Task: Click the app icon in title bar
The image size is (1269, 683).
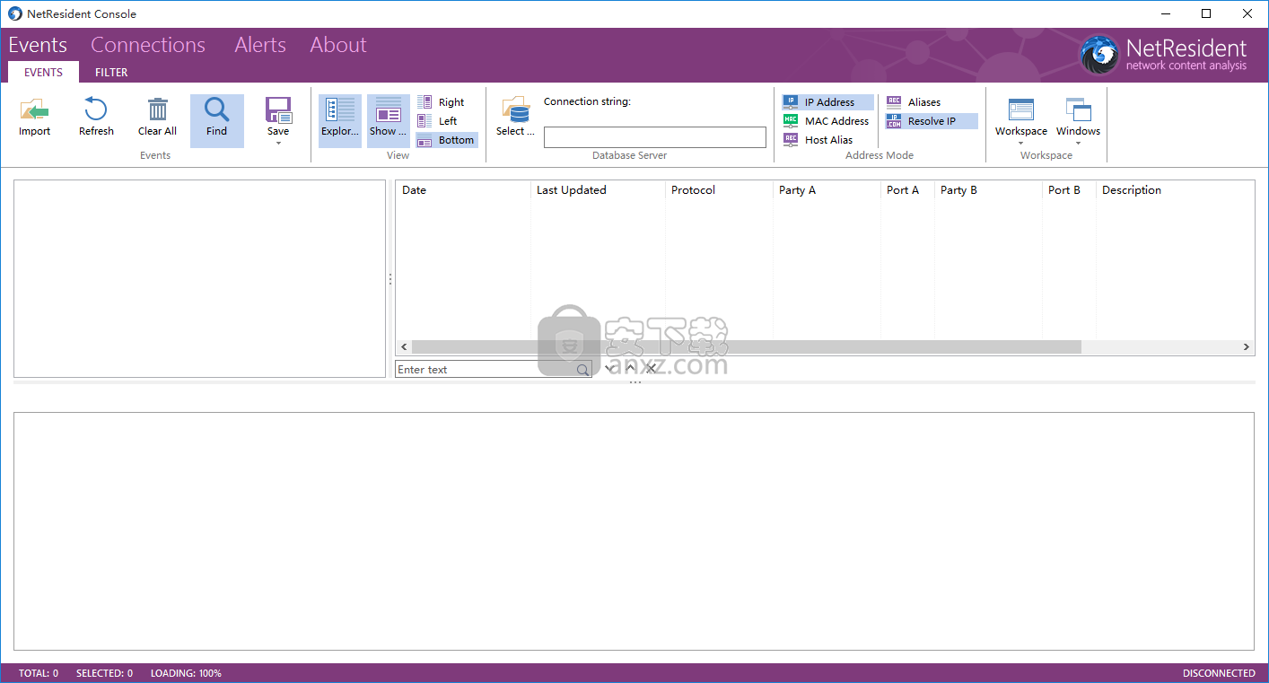Action: tap(14, 13)
